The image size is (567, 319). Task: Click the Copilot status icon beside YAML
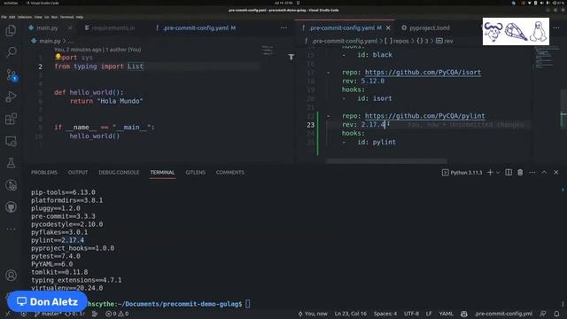(464, 314)
